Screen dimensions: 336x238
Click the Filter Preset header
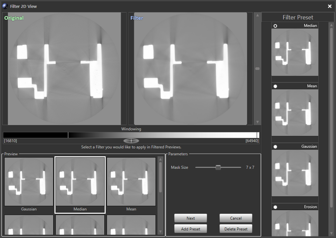click(x=298, y=17)
